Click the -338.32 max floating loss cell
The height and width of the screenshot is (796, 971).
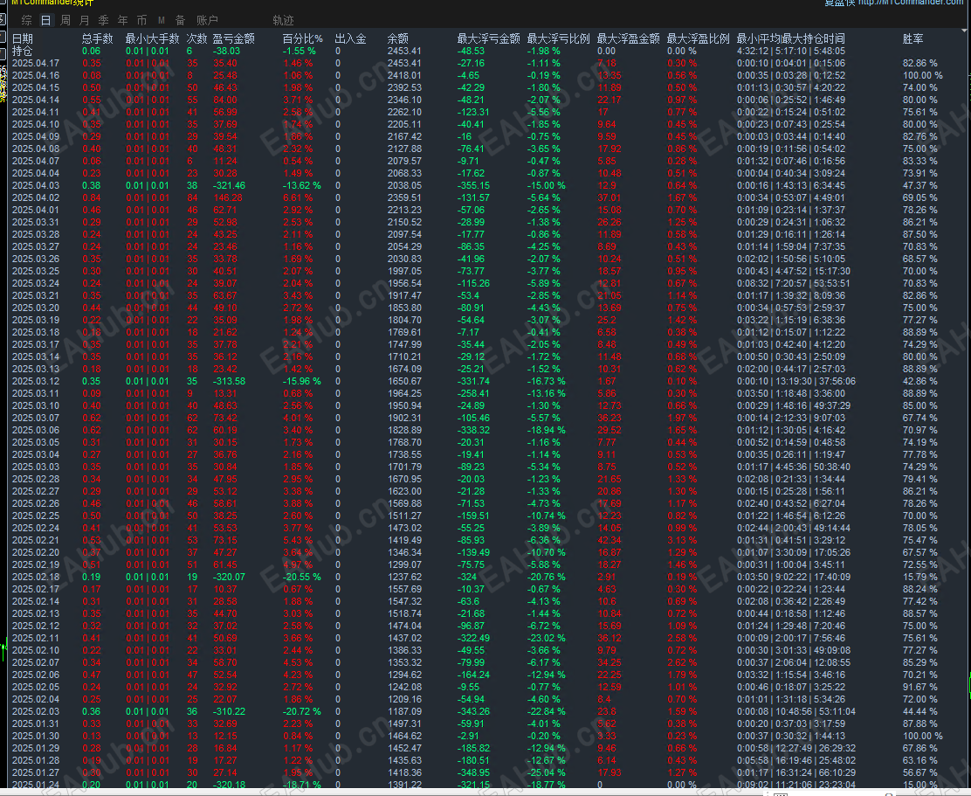pos(474,430)
